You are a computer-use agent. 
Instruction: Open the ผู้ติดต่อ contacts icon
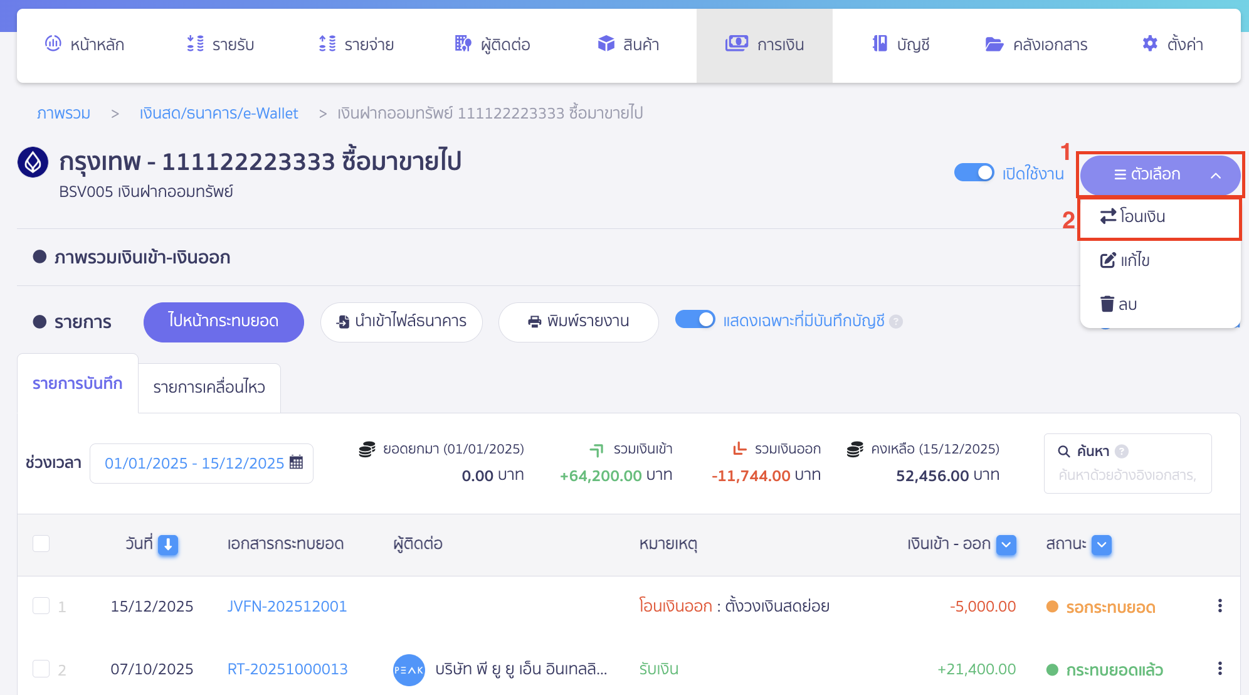click(x=462, y=44)
